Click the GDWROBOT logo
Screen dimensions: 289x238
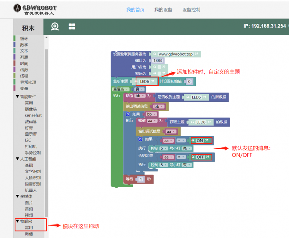[x=35, y=9]
